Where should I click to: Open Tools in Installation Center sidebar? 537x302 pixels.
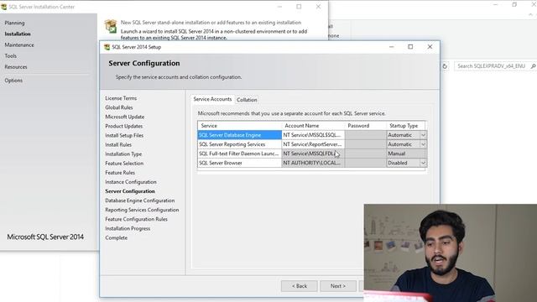(10, 56)
